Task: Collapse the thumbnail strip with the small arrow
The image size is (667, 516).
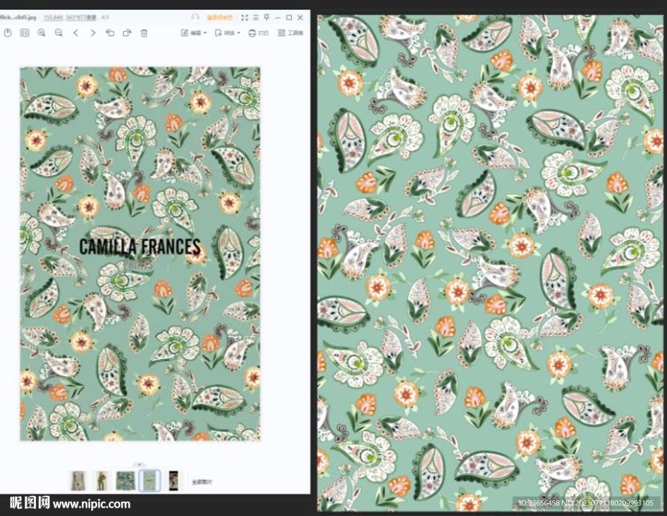Action: [x=137, y=465]
